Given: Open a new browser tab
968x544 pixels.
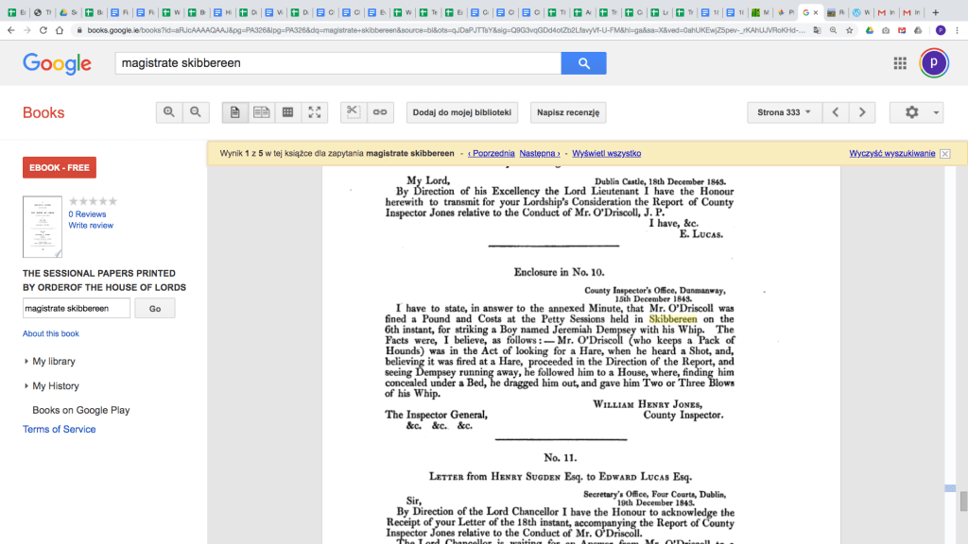Looking at the screenshot, I should pos(936,13).
